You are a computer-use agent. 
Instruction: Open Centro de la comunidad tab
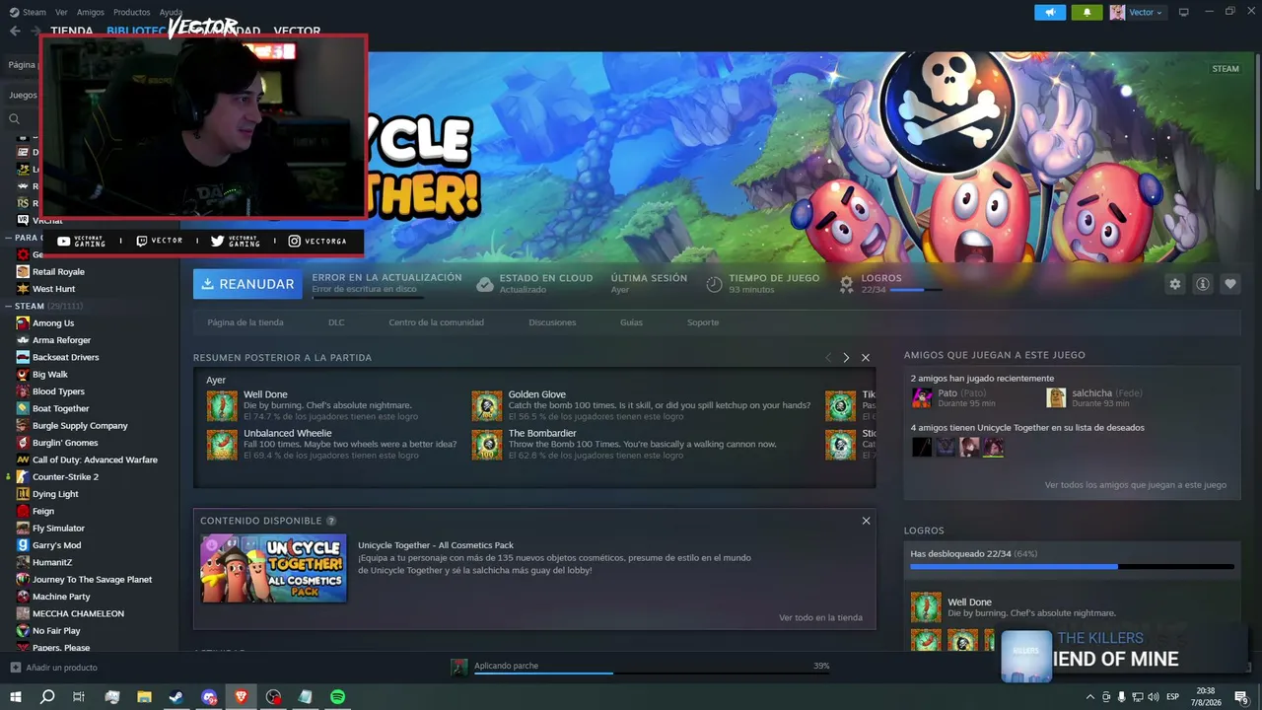click(436, 322)
